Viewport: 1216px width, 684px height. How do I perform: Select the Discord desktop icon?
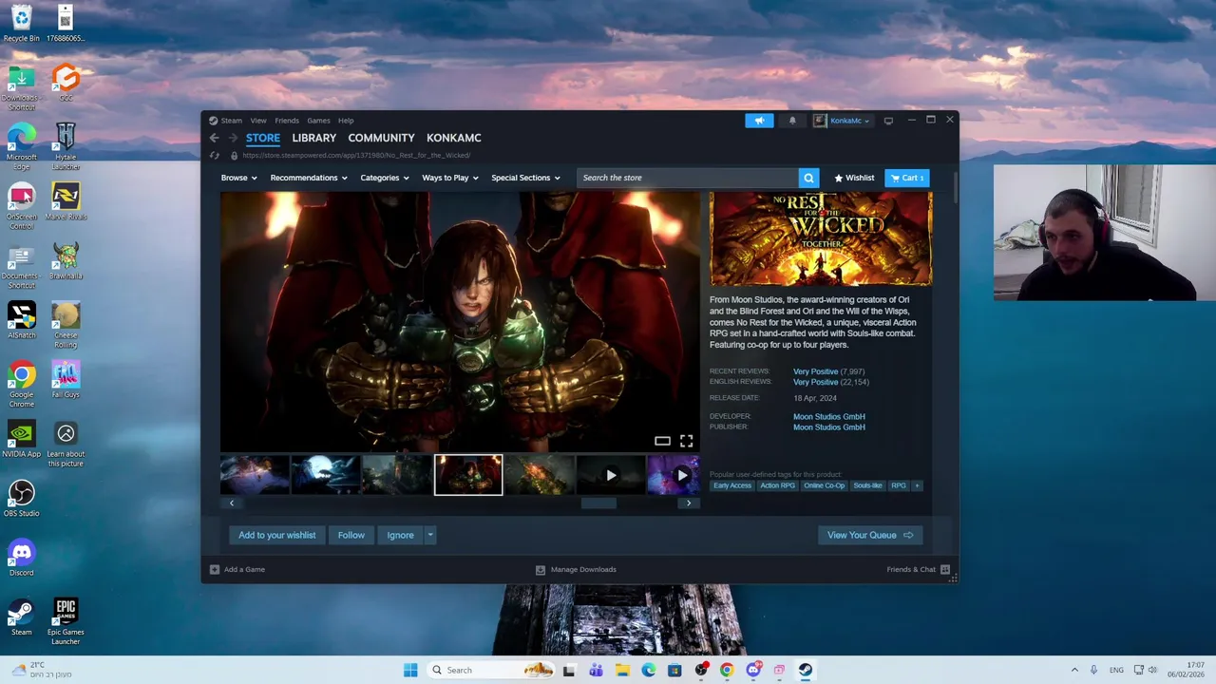21,558
